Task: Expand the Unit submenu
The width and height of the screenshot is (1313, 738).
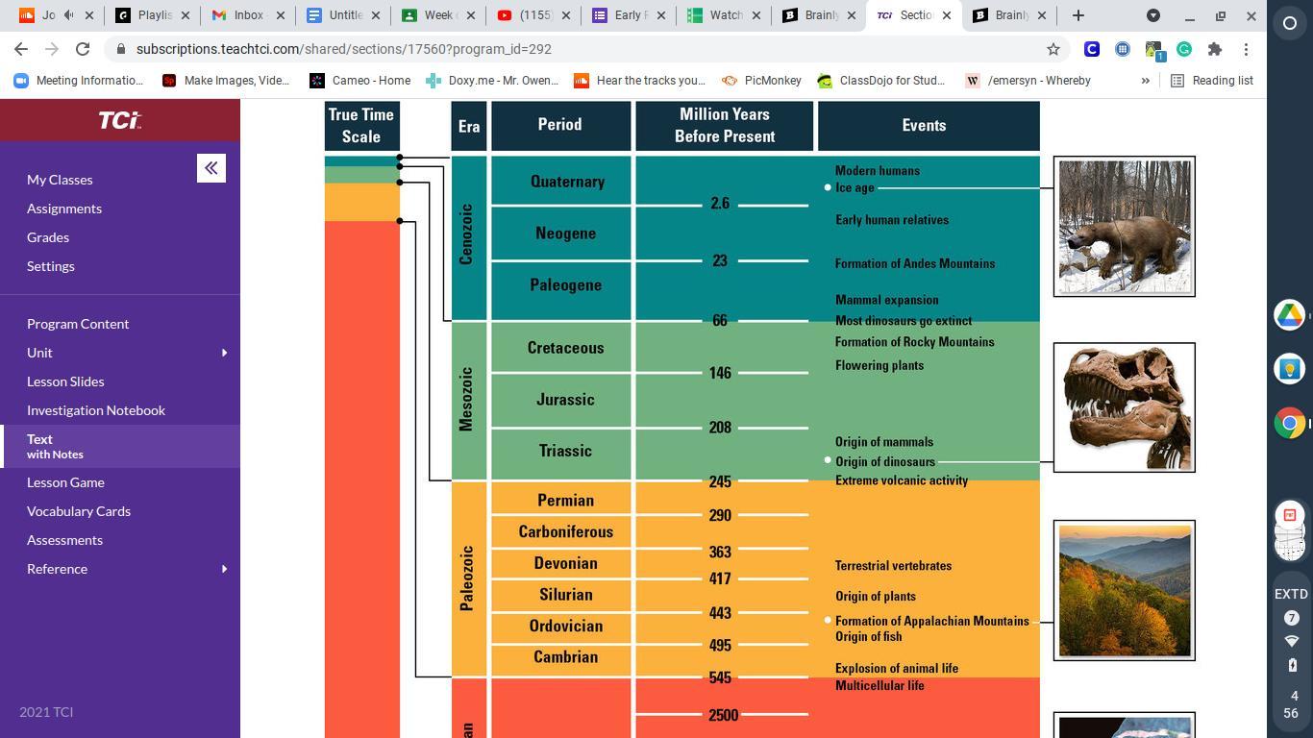Action: [x=224, y=353]
